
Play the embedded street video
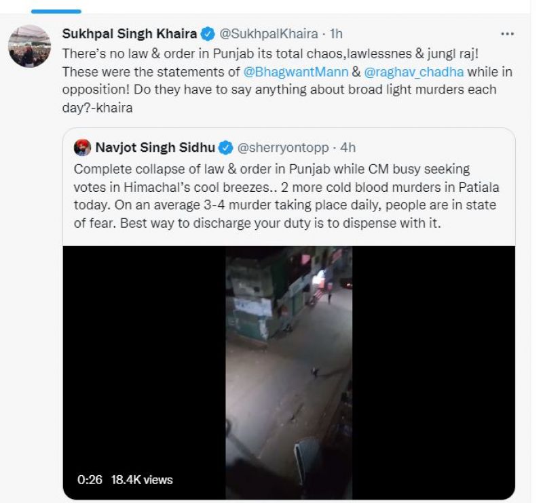pos(288,373)
